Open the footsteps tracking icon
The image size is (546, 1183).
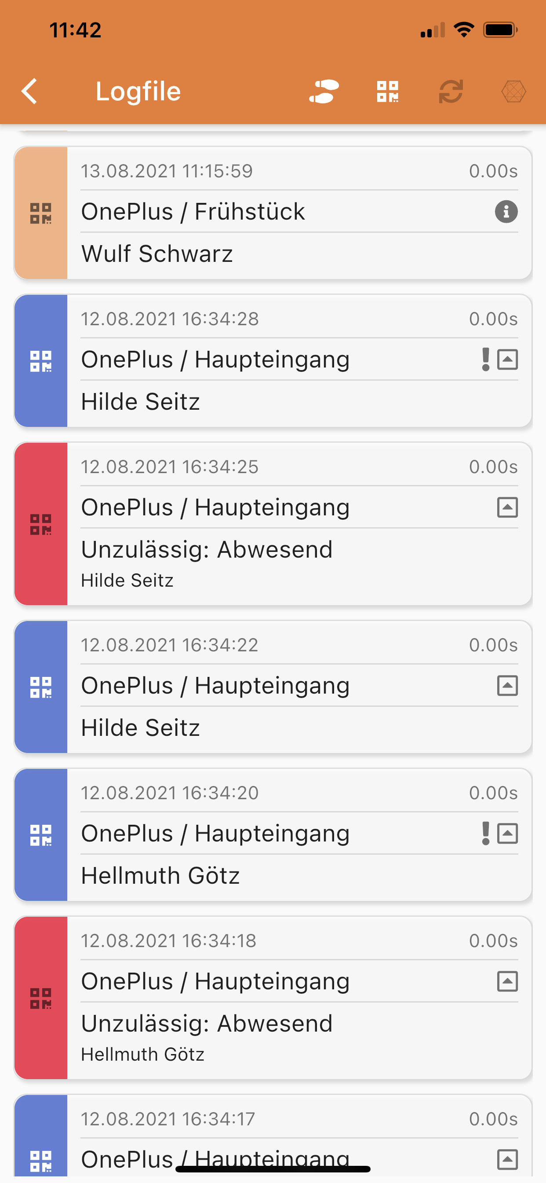click(324, 91)
